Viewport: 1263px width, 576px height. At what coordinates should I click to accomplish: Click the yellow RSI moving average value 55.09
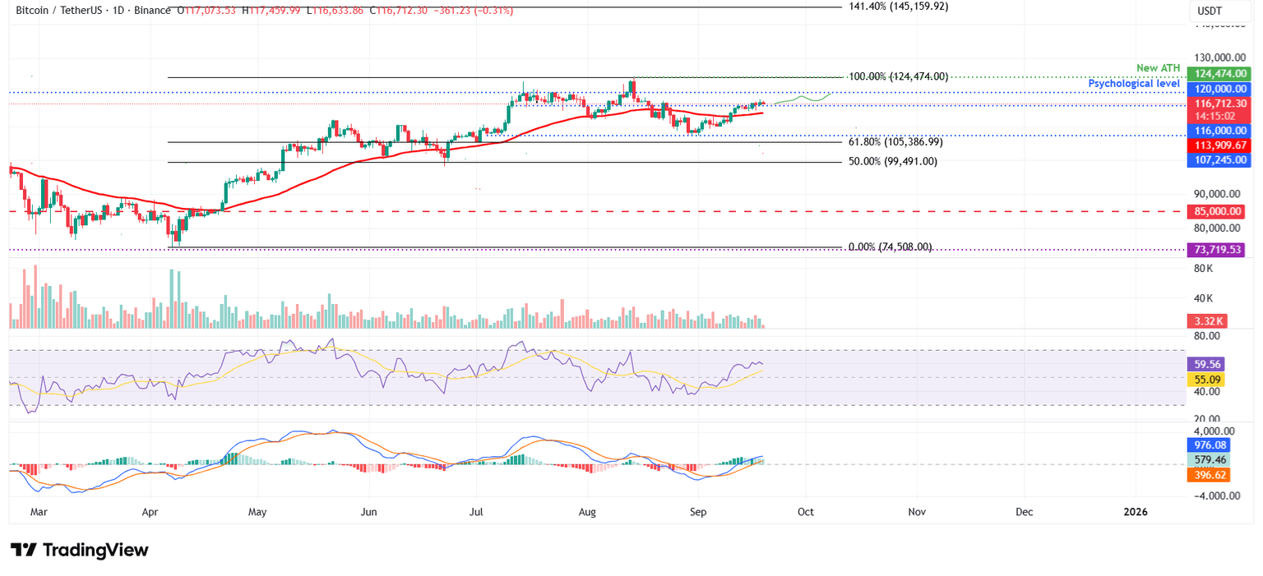click(1205, 380)
